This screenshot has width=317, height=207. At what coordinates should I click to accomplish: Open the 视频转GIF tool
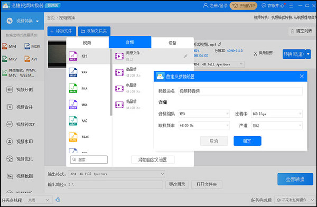(x=21, y=124)
